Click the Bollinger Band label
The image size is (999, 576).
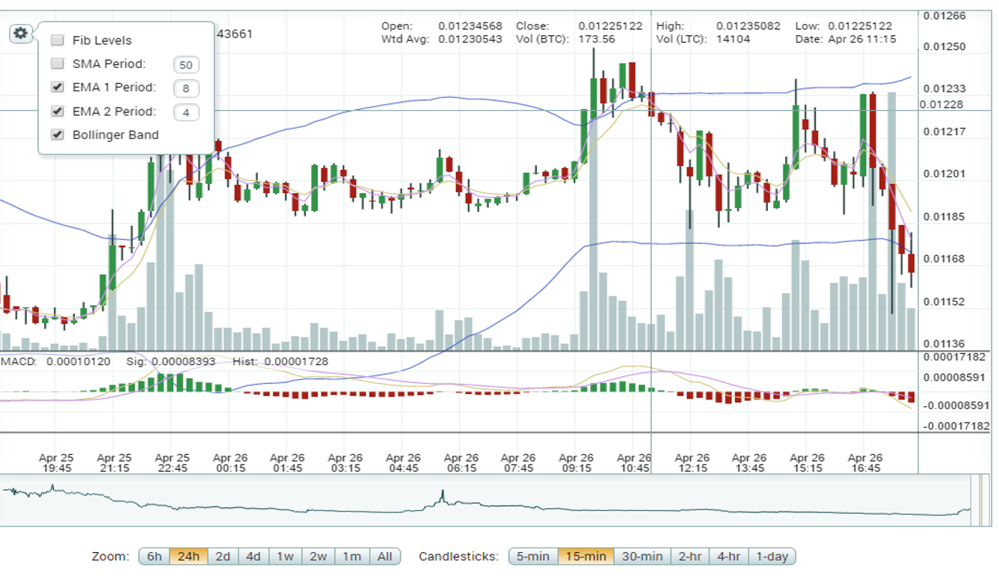[x=115, y=135]
